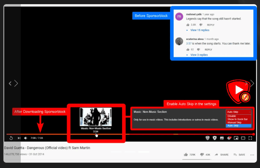
Task: Click the seek bar scrubber knob at the end
Action: point(253,134)
